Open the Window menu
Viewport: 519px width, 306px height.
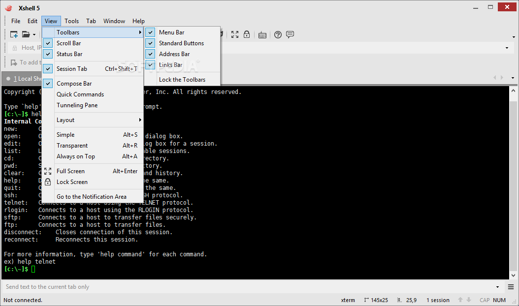114,21
